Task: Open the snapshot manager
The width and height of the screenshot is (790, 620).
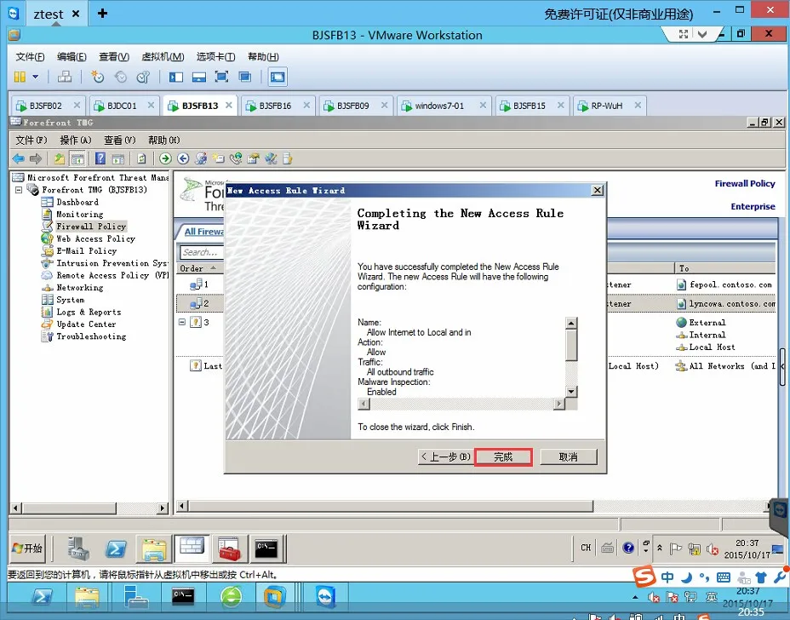Action: [143, 77]
